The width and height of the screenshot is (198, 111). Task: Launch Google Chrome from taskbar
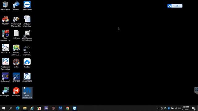[67, 108]
